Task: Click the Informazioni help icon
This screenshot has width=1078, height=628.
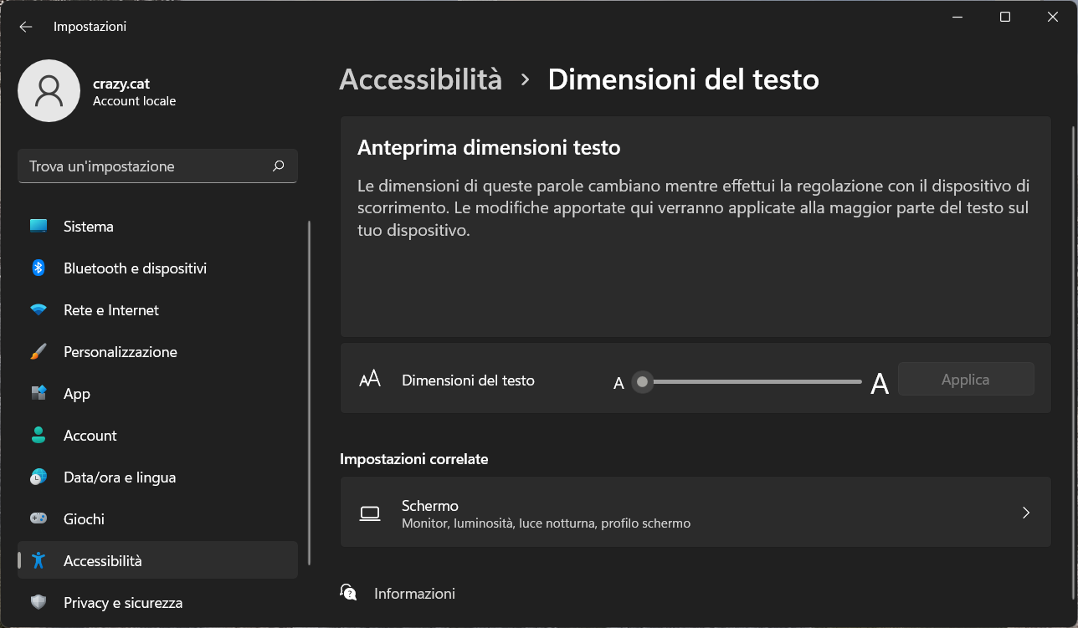Action: 348,593
